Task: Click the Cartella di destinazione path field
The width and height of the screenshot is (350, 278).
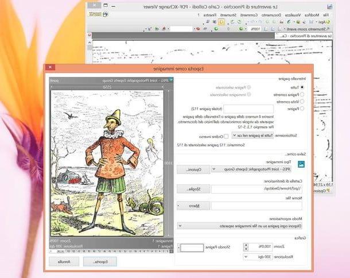Action: coord(256,189)
